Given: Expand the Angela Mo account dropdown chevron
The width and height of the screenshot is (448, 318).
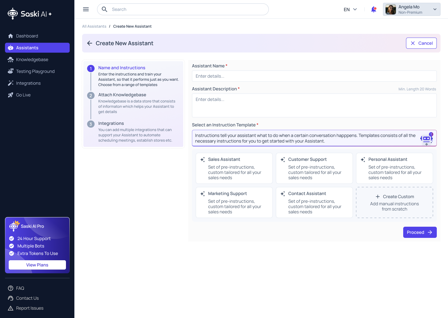Looking at the screenshot, I should pos(435,9).
